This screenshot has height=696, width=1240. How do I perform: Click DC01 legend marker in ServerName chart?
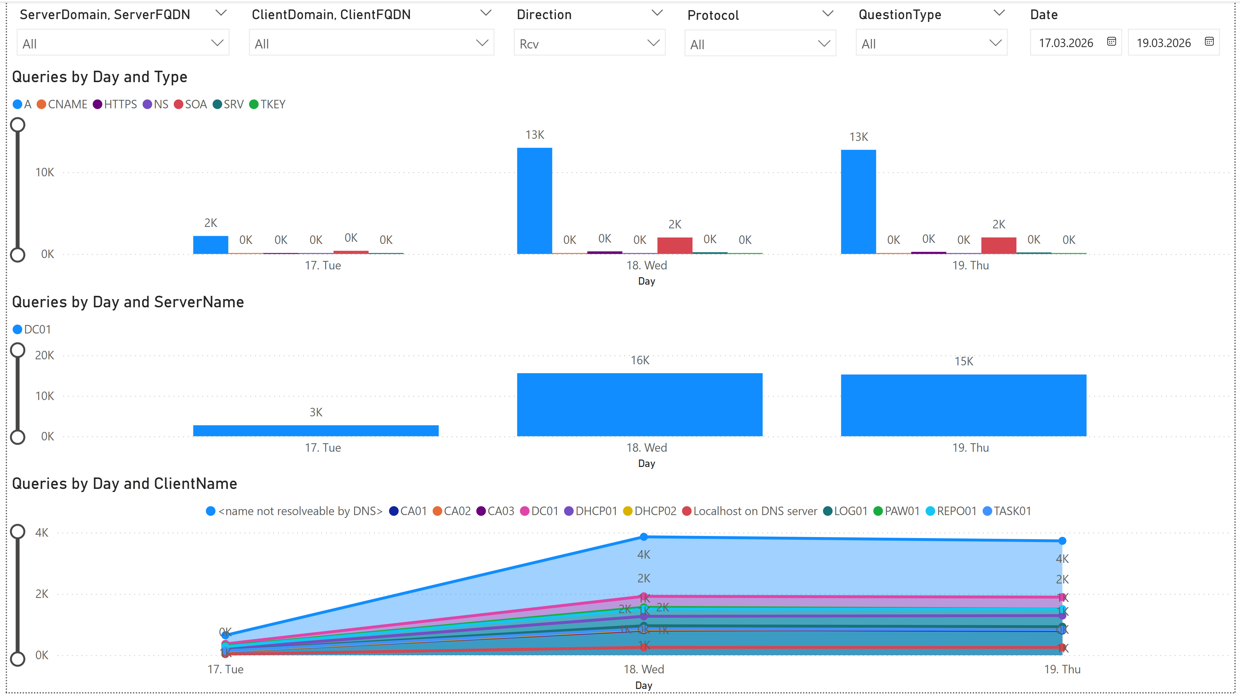pyautogui.click(x=17, y=330)
